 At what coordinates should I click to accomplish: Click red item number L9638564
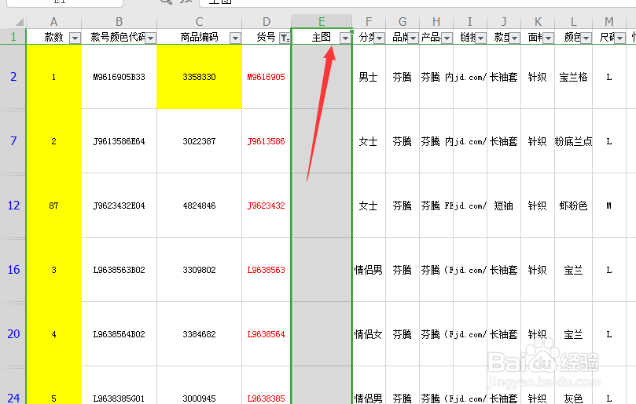point(266,334)
